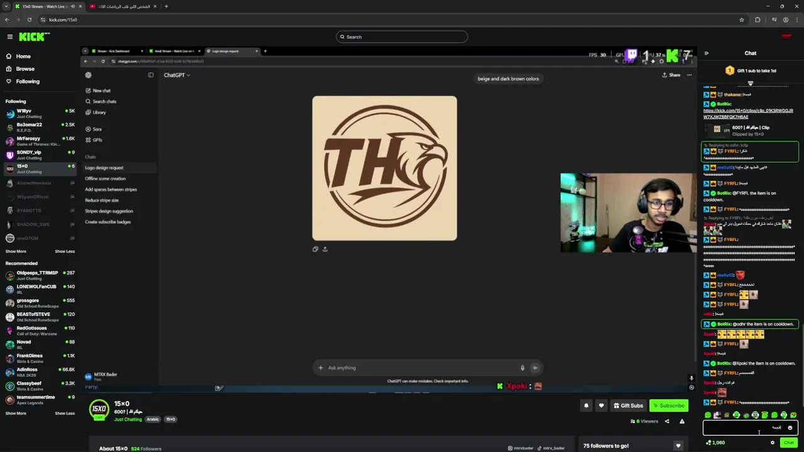Screen dimensions: 804x452
Task: Open Sora in ChatGPT sidebar
Action: click(x=94, y=129)
